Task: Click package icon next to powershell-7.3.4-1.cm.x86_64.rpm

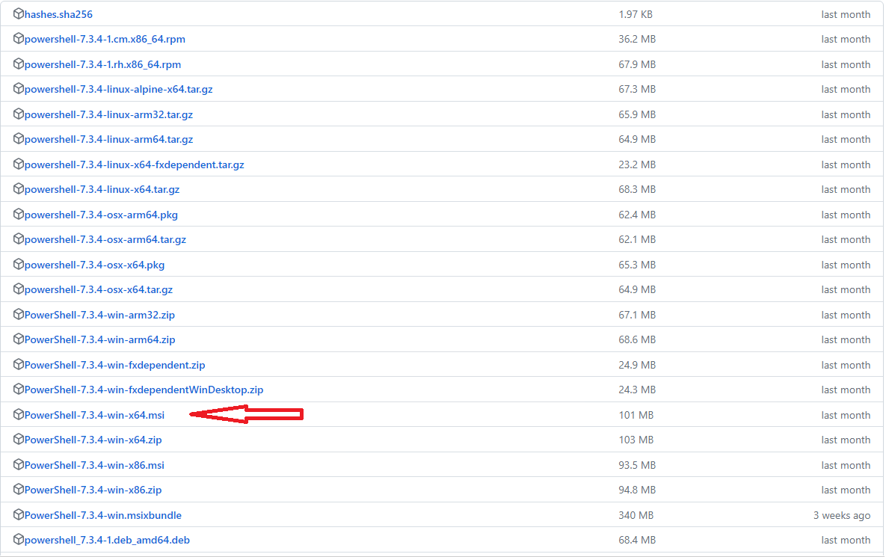Action: [x=18, y=38]
